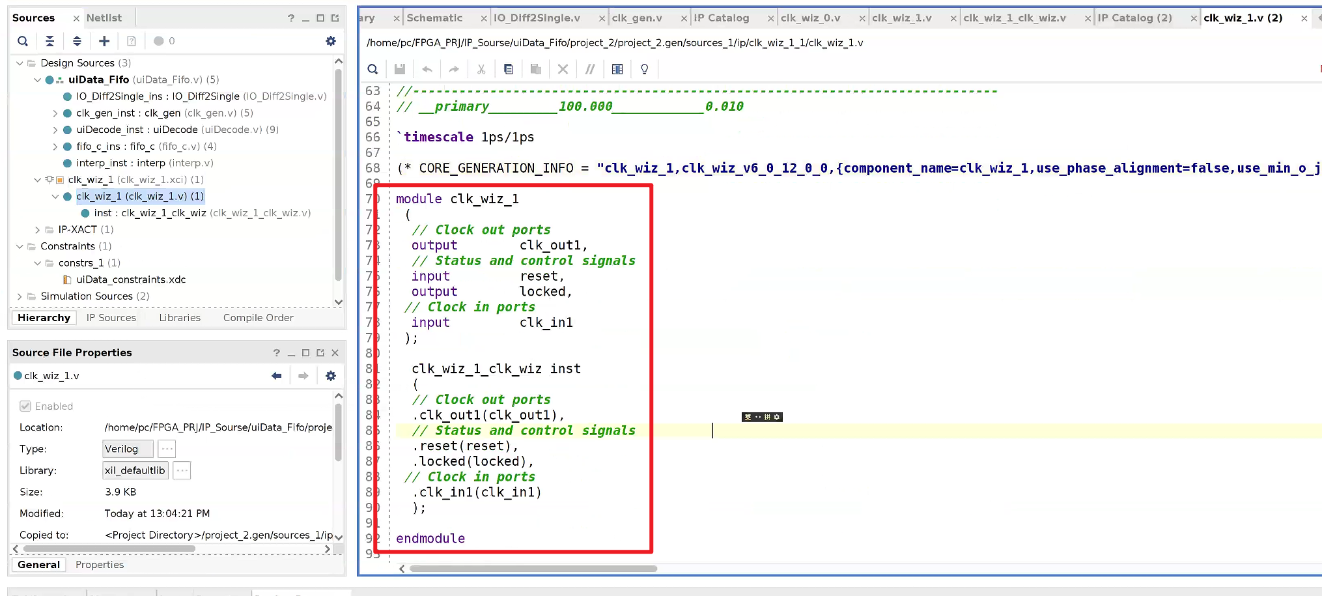
Task: Toggle the Enabled checkbox
Action: pos(25,406)
